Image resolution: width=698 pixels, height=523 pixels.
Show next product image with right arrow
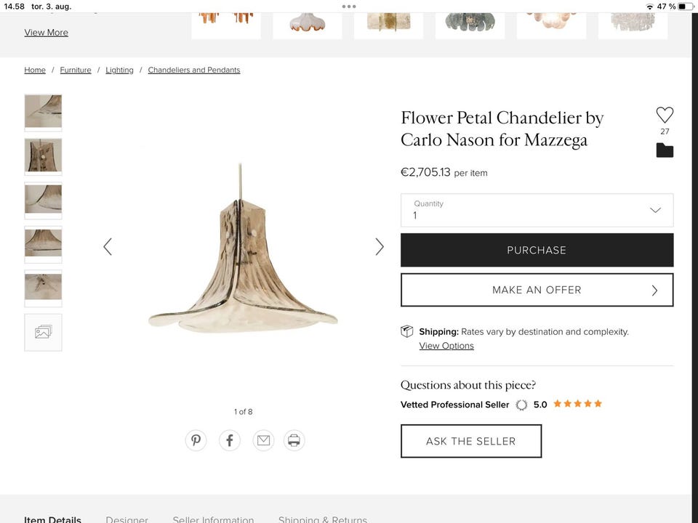[x=379, y=247]
